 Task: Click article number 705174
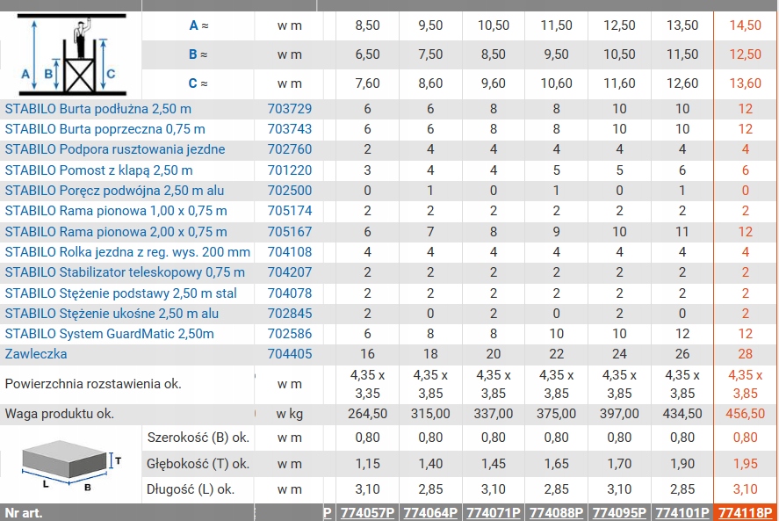coord(290,211)
